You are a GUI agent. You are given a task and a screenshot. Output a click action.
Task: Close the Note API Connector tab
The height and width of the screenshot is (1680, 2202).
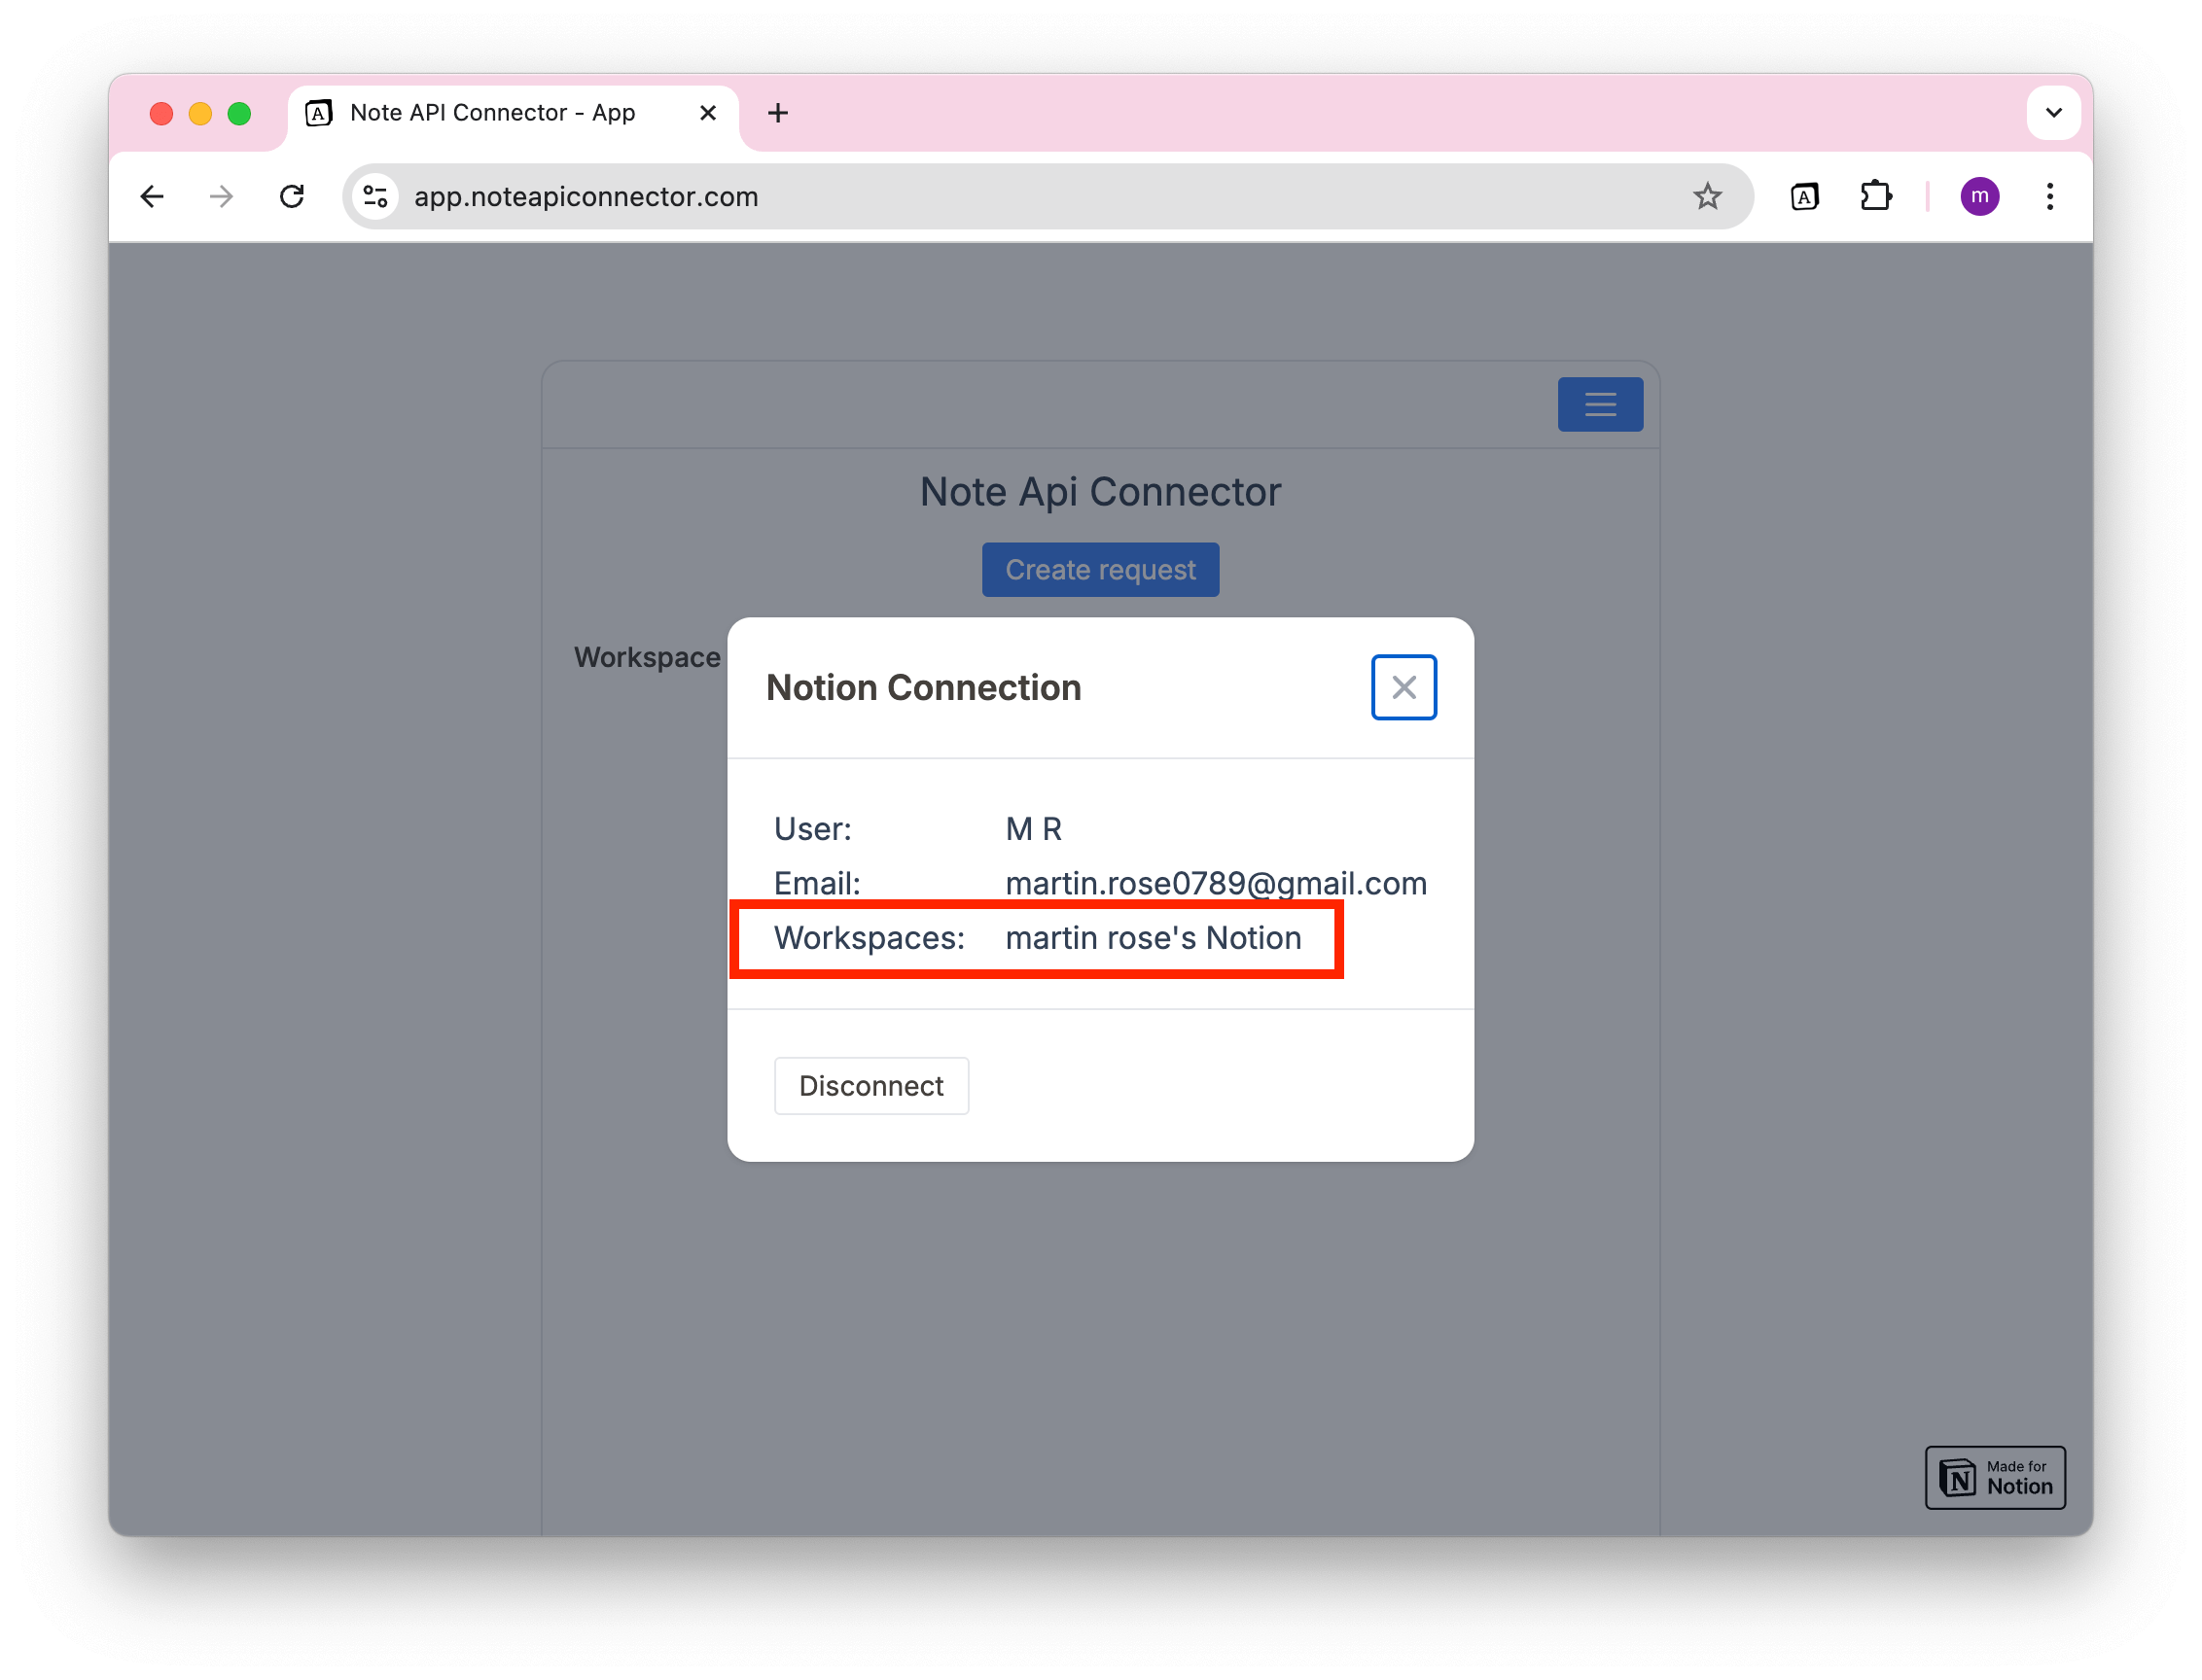coord(708,113)
